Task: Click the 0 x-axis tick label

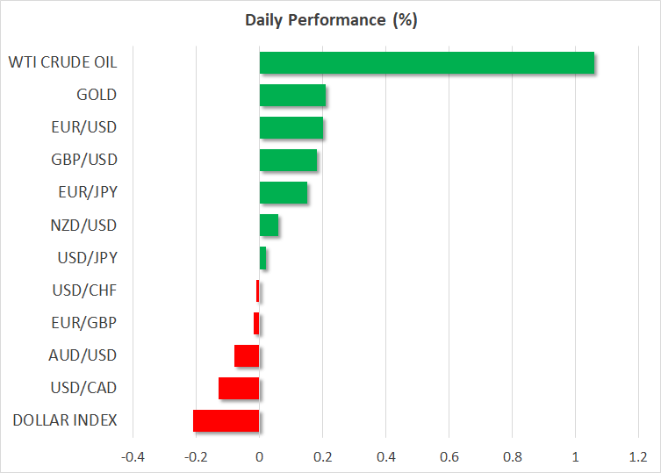Action: point(259,457)
